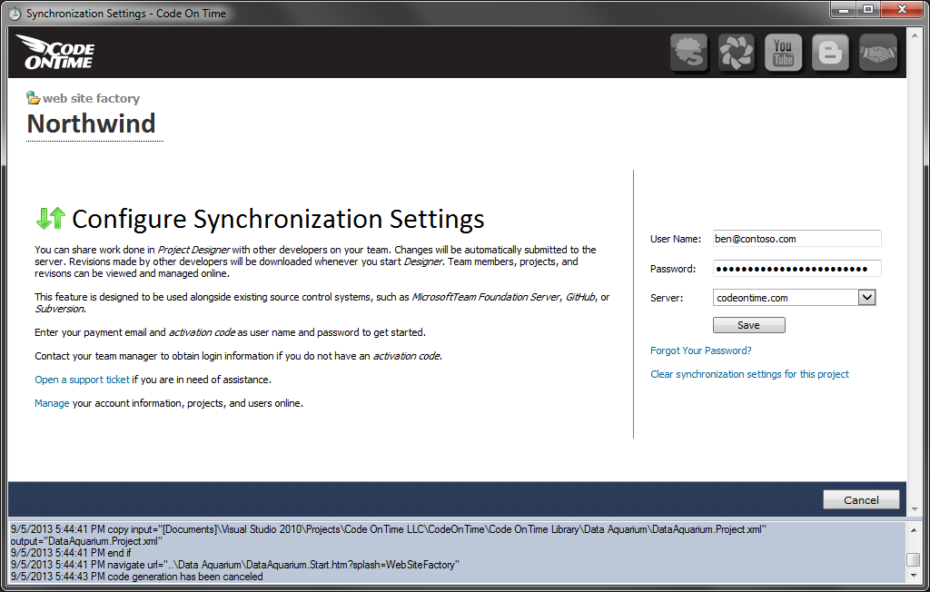
Task: Click the handshake icon in header
Action: pos(877,53)
